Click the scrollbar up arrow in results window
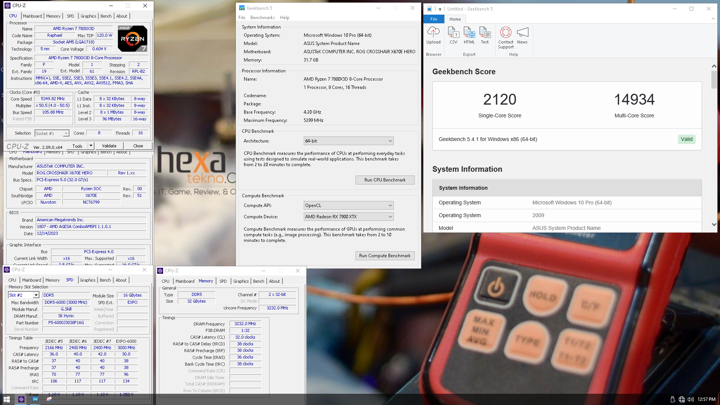720x405 pixels. pyautogui.click(x=714, y=66)
